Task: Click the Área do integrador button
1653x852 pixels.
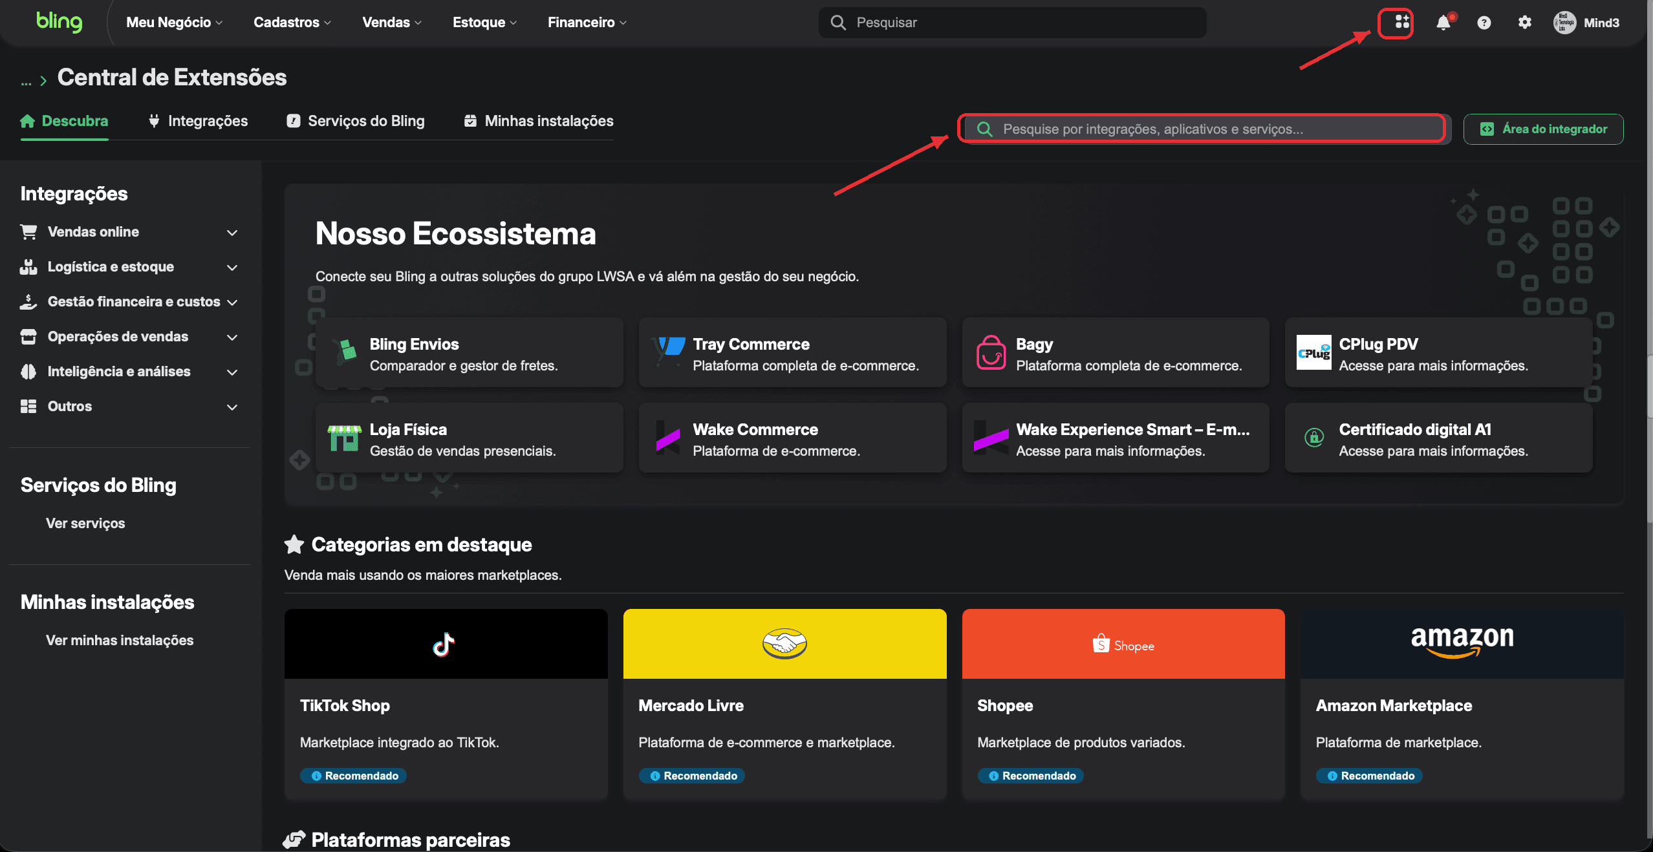Action: 1543,129
